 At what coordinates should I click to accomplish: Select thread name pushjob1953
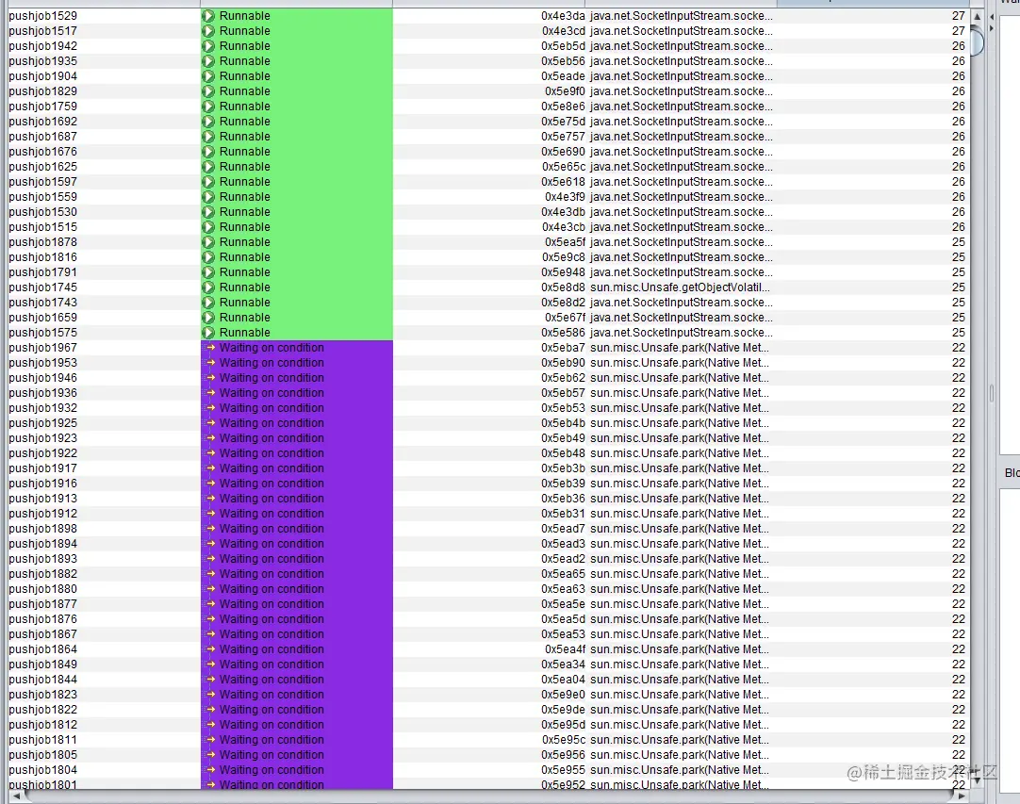coord(43,362)
